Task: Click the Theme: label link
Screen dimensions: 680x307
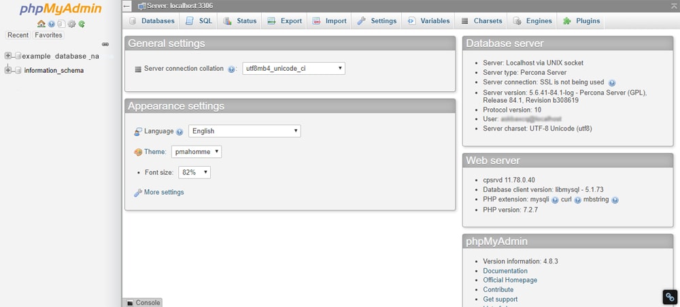Action: [155, 152]
